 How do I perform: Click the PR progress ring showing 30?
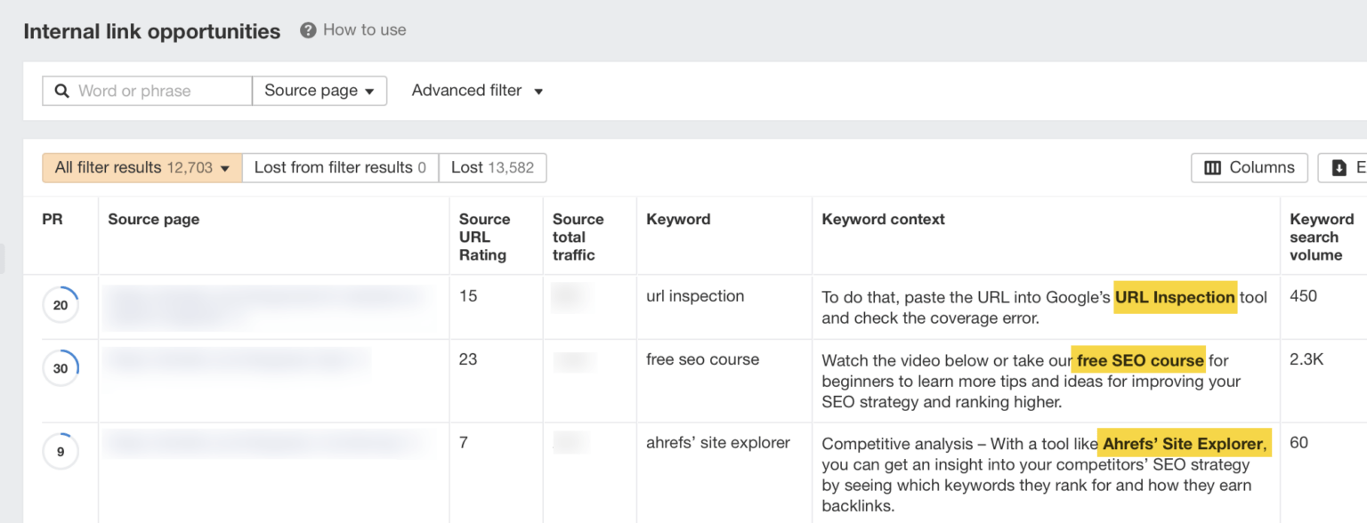61,367
